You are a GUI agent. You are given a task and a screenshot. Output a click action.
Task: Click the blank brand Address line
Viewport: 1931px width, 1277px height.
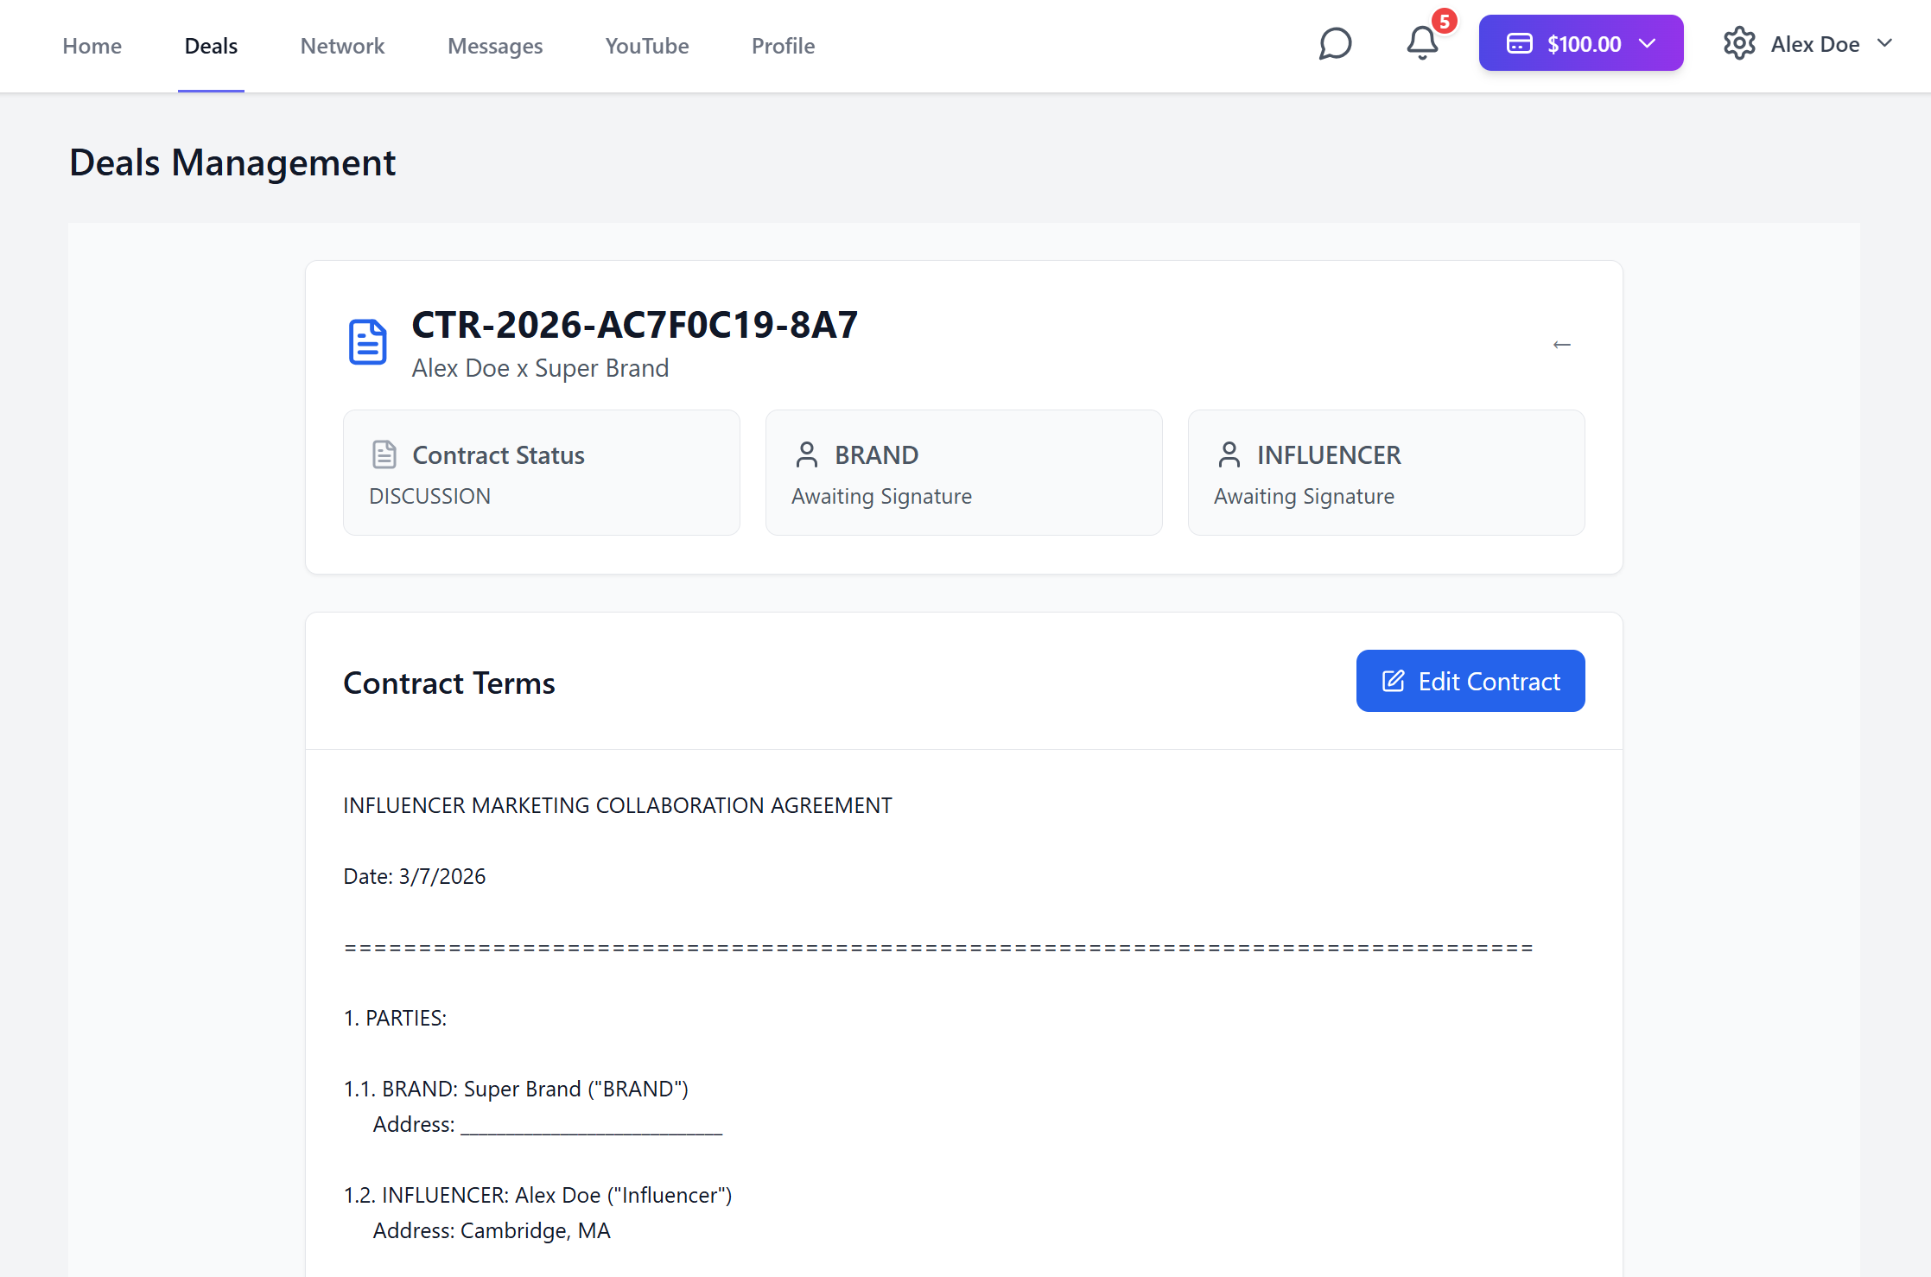(548, 1124)
